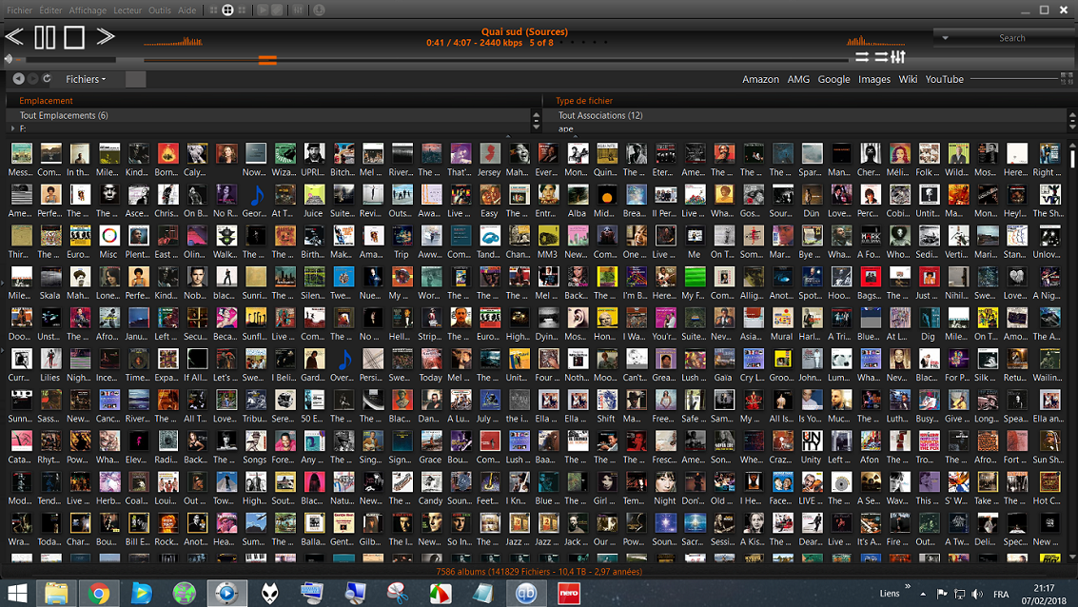The image size is (1078, 607).
Task: Click the Emplacement list scroll arrows
Action: click(537, 122)
